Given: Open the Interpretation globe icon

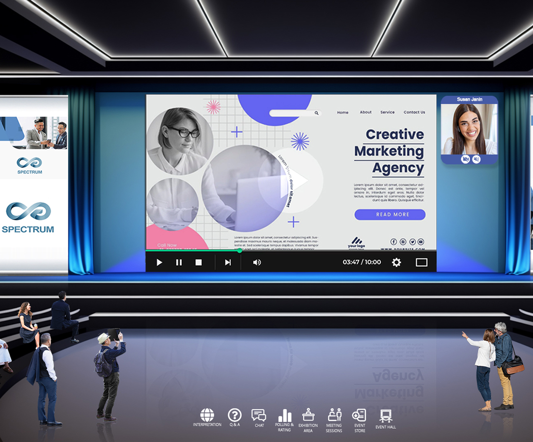Looking at the screenshot, I should [x=207, y=415].
